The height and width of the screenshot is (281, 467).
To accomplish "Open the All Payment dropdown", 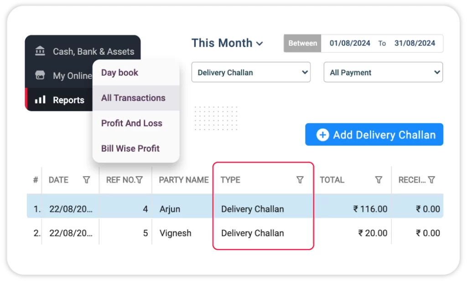I will point(383,73).
